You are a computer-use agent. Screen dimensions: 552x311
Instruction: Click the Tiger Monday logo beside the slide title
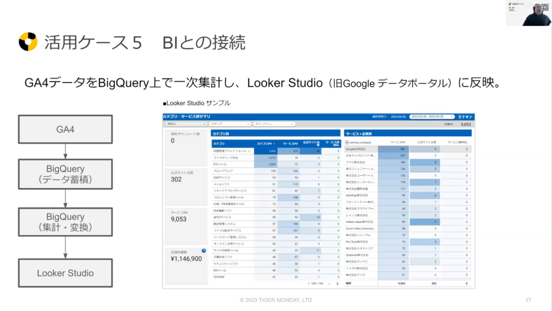27,42
